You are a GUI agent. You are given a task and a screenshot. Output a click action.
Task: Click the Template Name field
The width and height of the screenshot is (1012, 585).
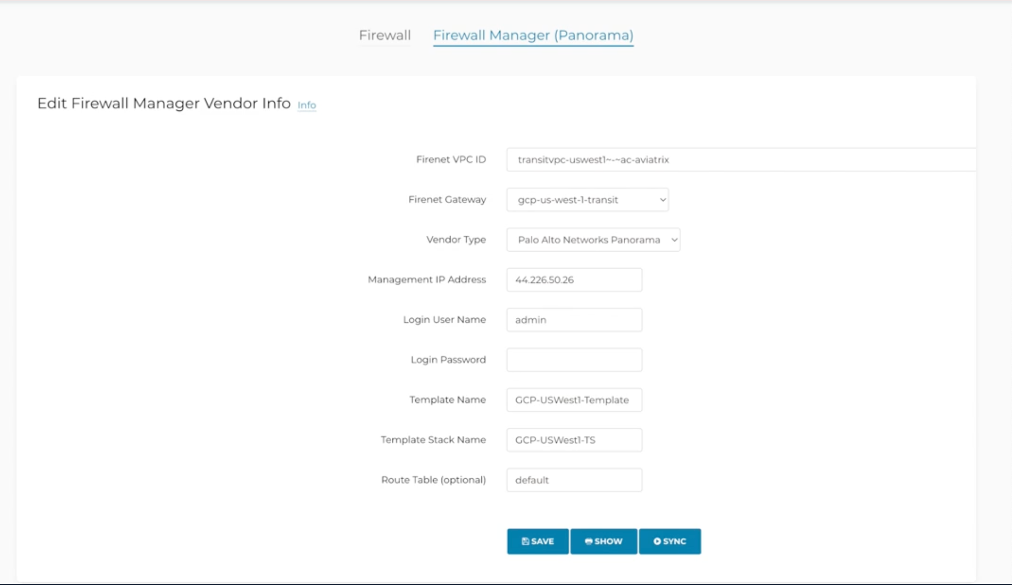[574, 399]
